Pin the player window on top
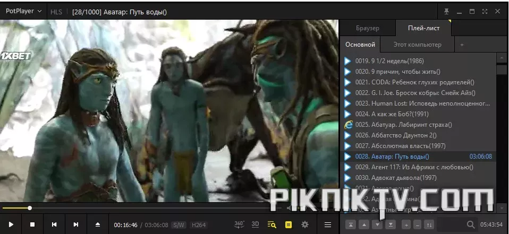 pos(447,11)
